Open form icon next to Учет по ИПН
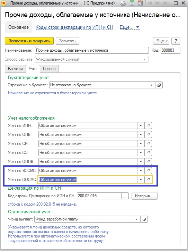Viewport: 188px width, 251px height. (148, 125)
